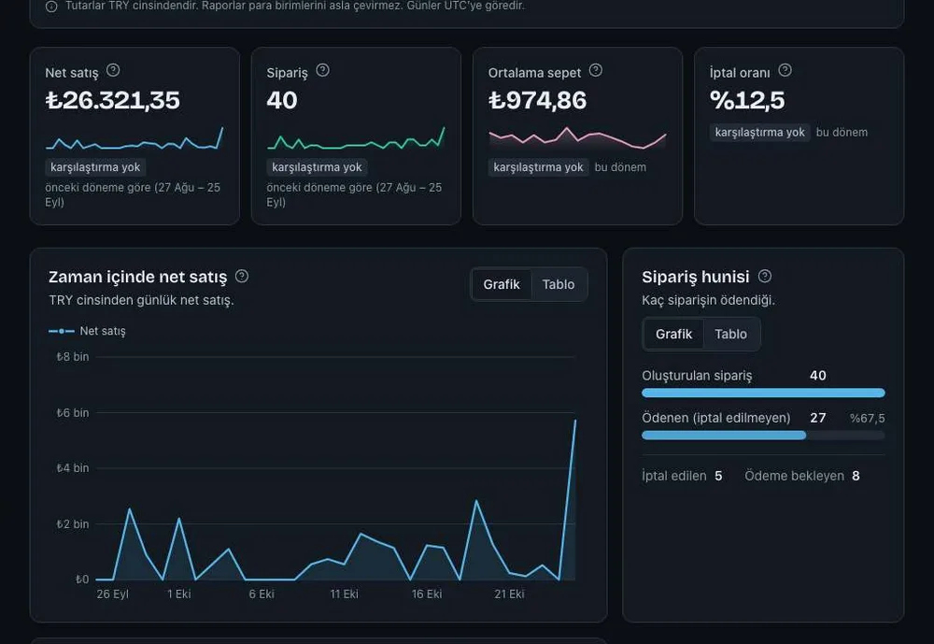Open the help icon beside Ortalama sepet
934x644 pixels.
(595, 70)
